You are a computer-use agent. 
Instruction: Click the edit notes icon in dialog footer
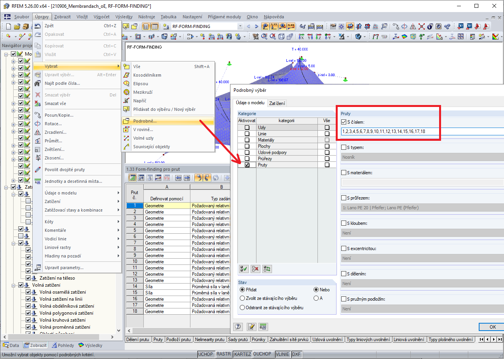click(251, 327)
